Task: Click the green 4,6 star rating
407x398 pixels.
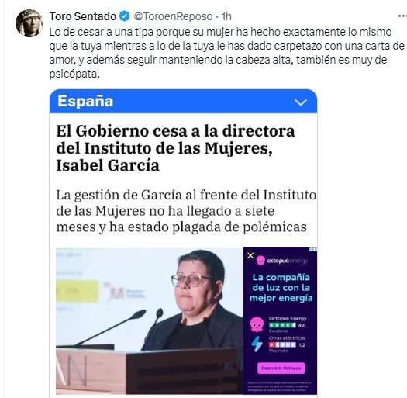Action: tap(287, 325)
